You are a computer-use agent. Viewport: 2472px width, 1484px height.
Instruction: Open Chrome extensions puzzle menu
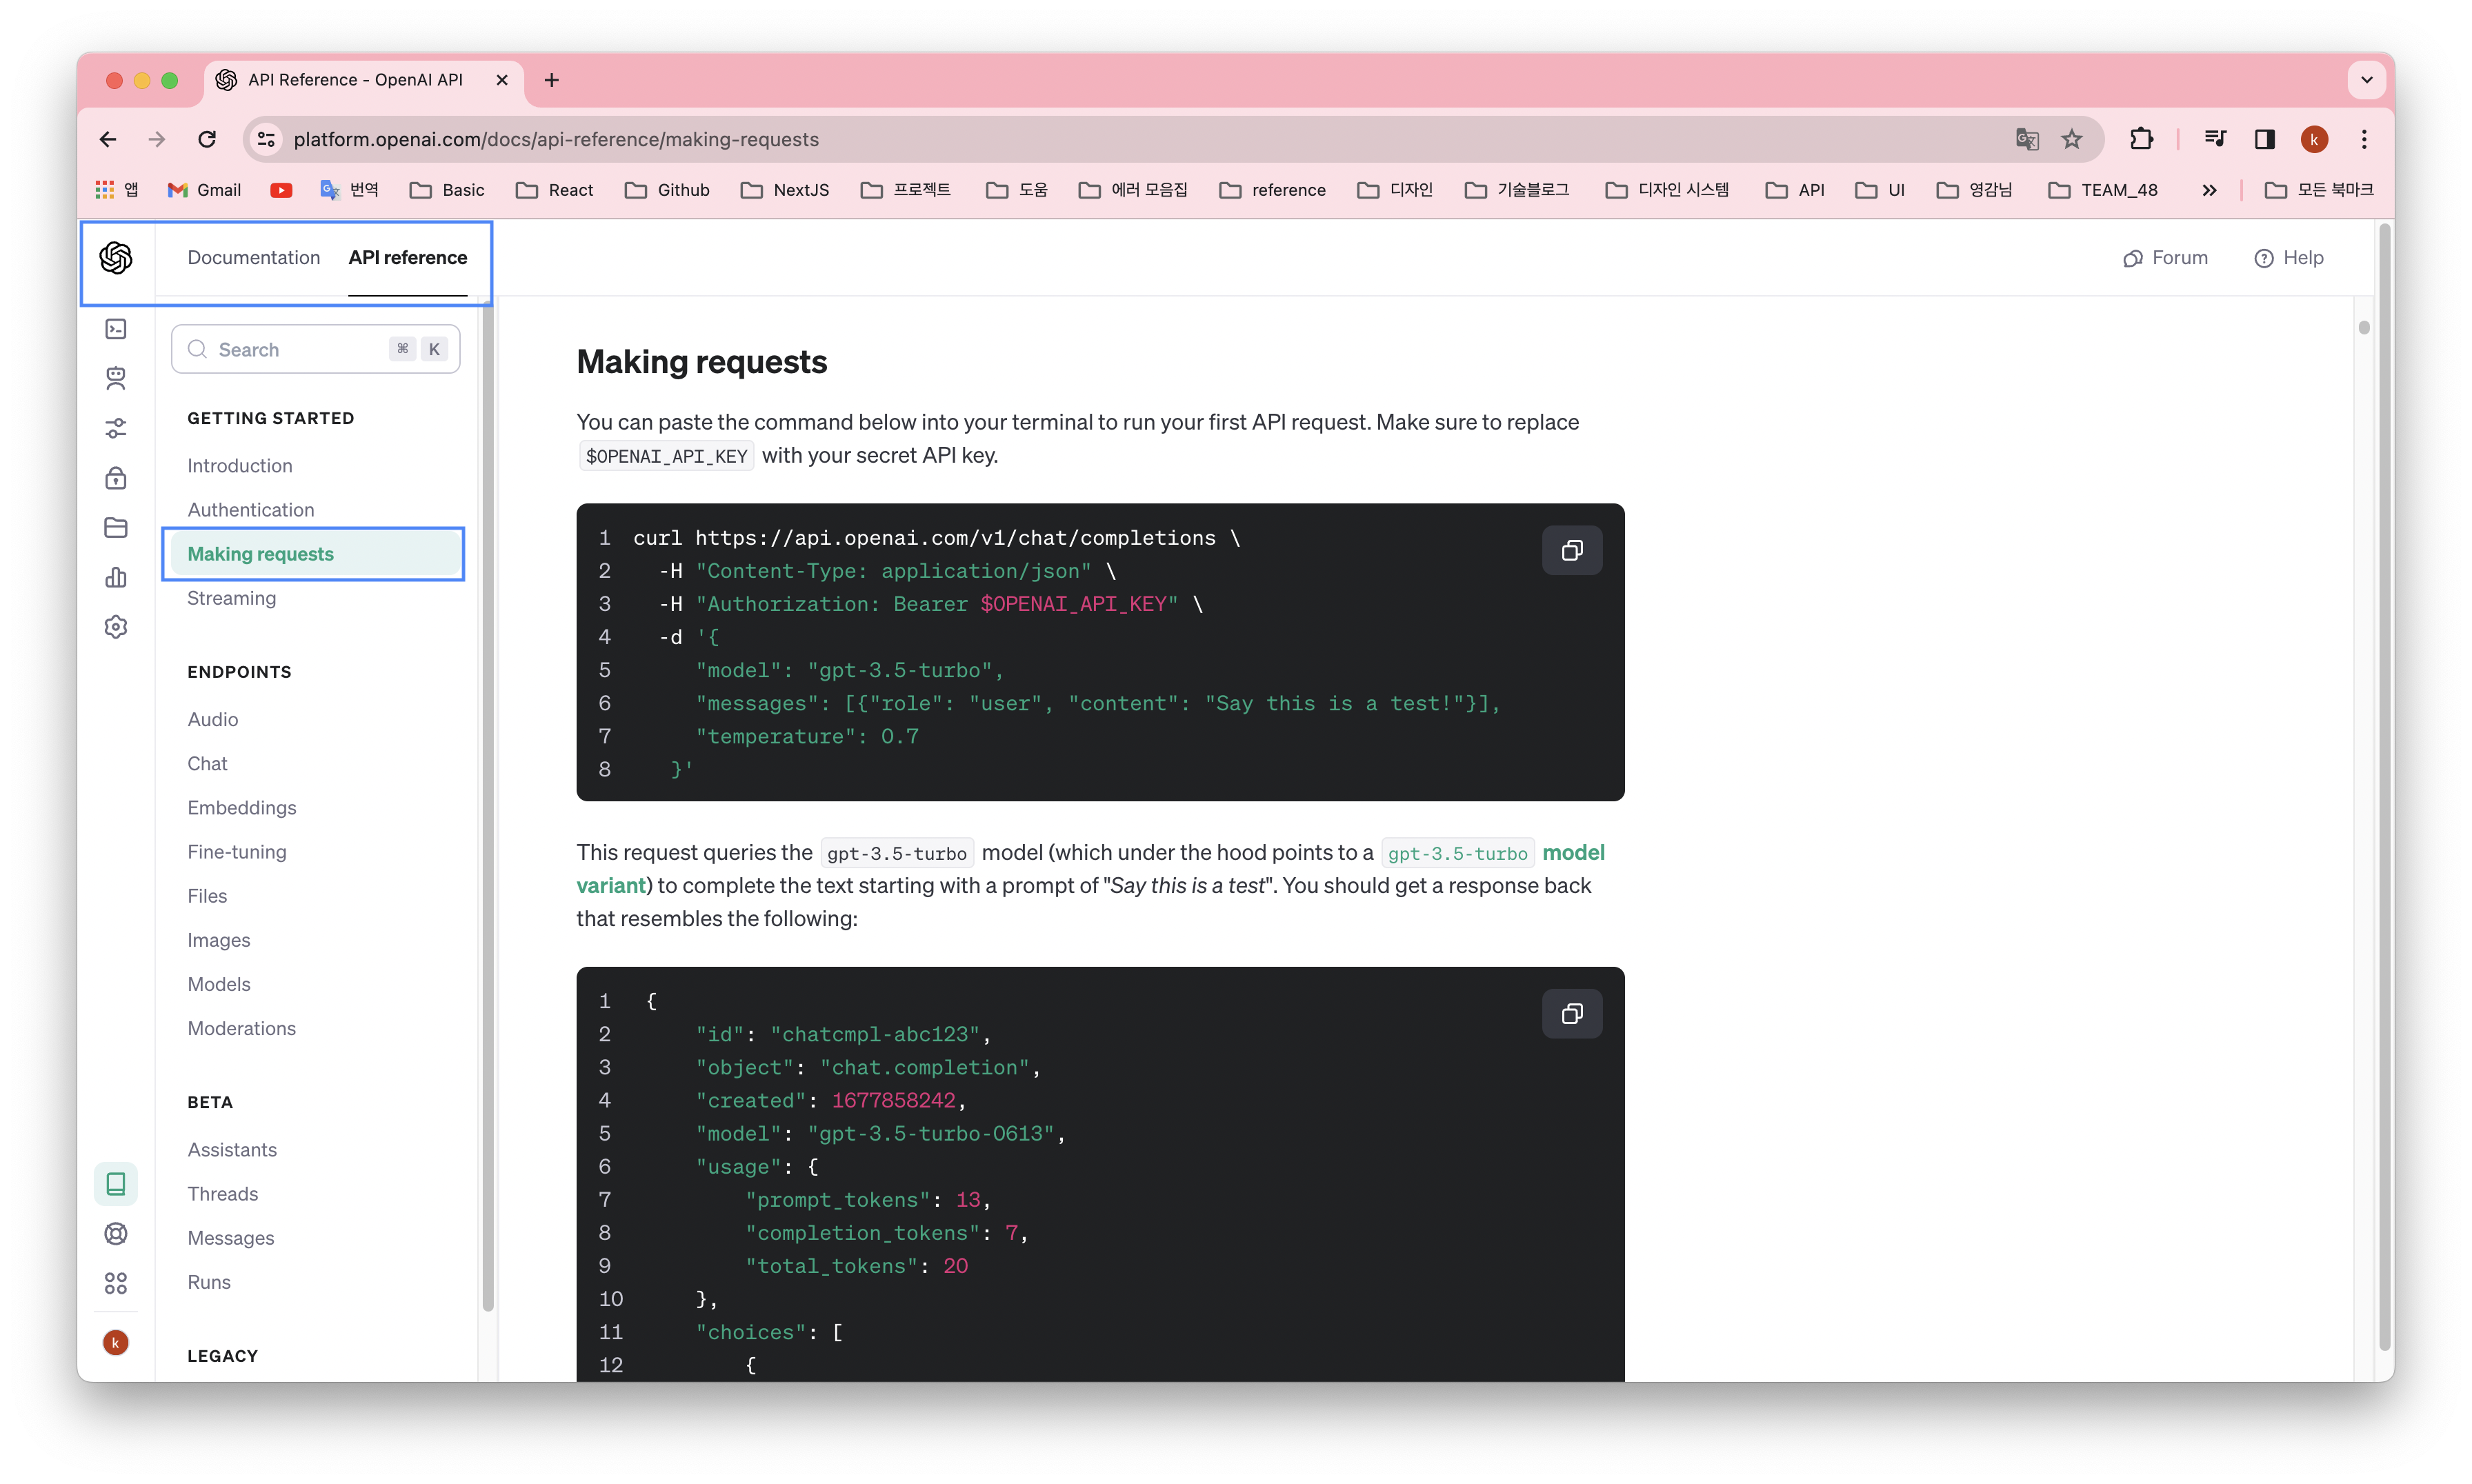[2142, 139]
